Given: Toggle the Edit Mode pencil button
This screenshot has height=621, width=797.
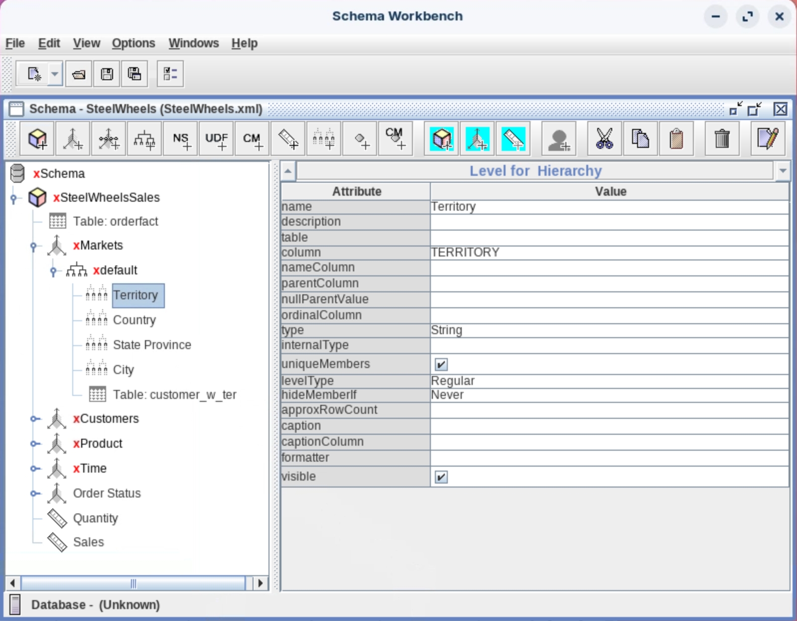Looking at the screenshot, I should point(767,139).
